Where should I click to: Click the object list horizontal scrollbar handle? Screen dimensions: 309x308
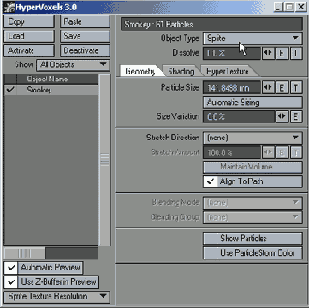25,253
